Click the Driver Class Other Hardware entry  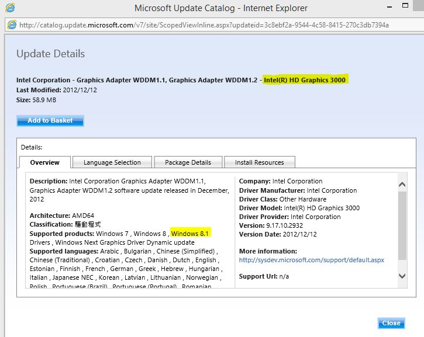(283, 199)
